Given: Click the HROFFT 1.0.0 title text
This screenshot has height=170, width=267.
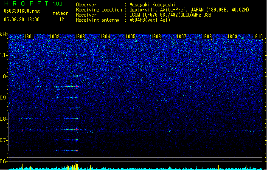Looking at the screenshot, I should 33,3.
